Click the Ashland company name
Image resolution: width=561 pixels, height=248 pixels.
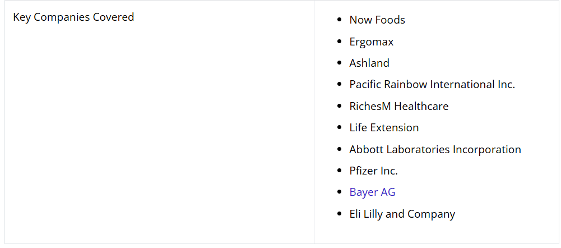pyautogui.click(x=369, y=63)
